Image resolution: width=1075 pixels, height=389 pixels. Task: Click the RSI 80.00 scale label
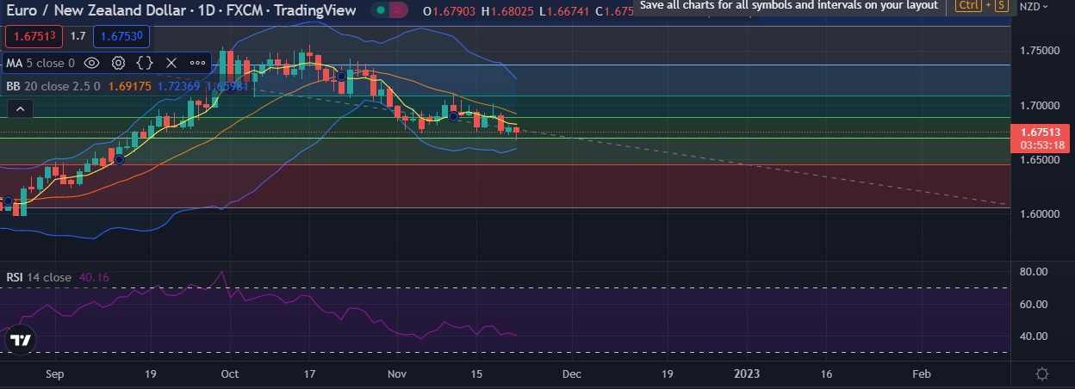click(x=1033, y=271)
